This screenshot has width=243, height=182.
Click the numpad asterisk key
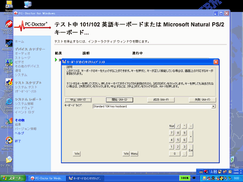coord(184,126)
